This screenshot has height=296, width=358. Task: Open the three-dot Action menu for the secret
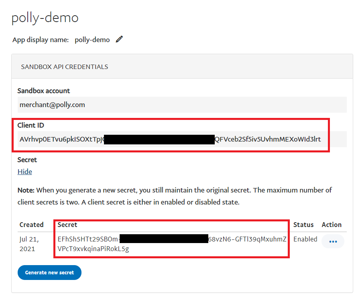(333, 241)
